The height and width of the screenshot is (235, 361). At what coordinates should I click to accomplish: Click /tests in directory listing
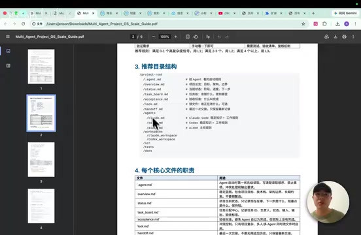tap(148, 147)
